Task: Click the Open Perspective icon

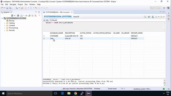Action: click(x=164, y=8)
